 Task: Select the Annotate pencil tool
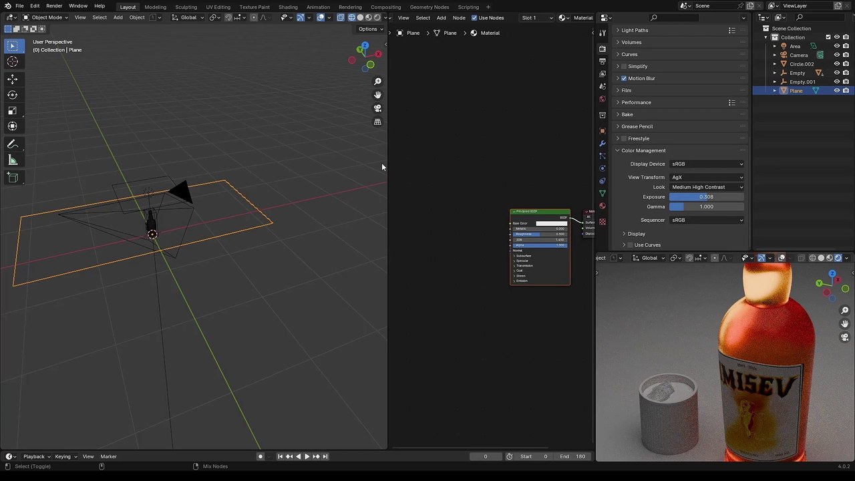pos(12,144)
